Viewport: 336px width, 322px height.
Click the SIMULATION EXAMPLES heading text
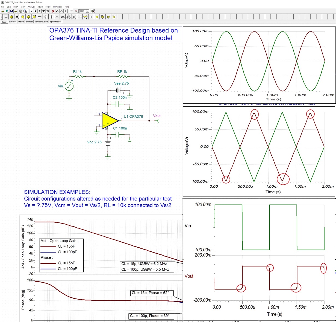pyautogui.click(x=57, y=192)
